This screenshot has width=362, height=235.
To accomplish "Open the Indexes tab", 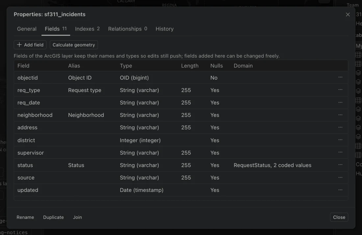I will point(87,29).
